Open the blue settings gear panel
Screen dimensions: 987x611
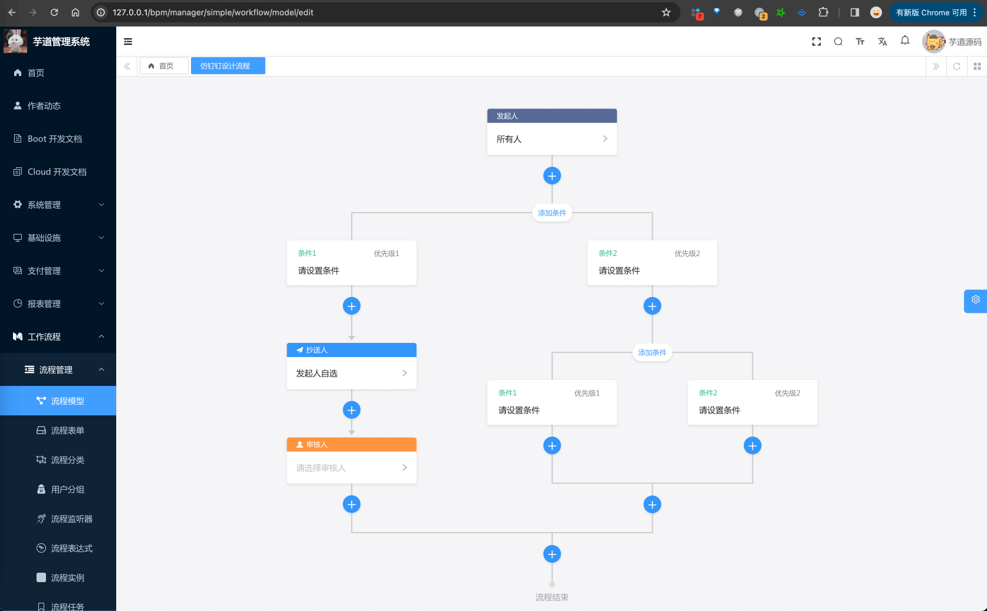[975, 300]
